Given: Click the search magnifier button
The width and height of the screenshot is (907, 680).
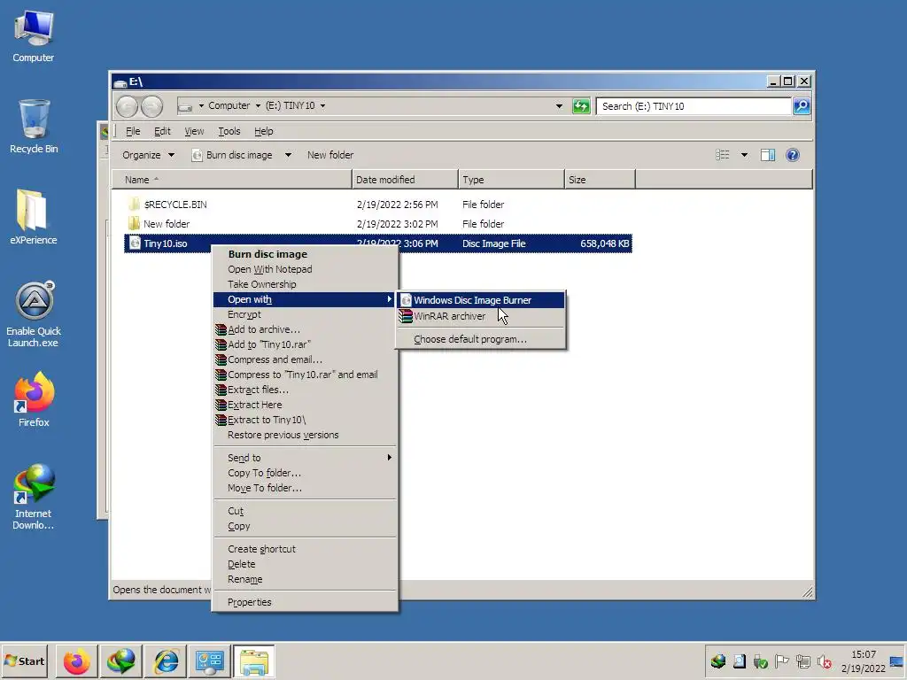Looking at the screenshot, I should [802, 106].
